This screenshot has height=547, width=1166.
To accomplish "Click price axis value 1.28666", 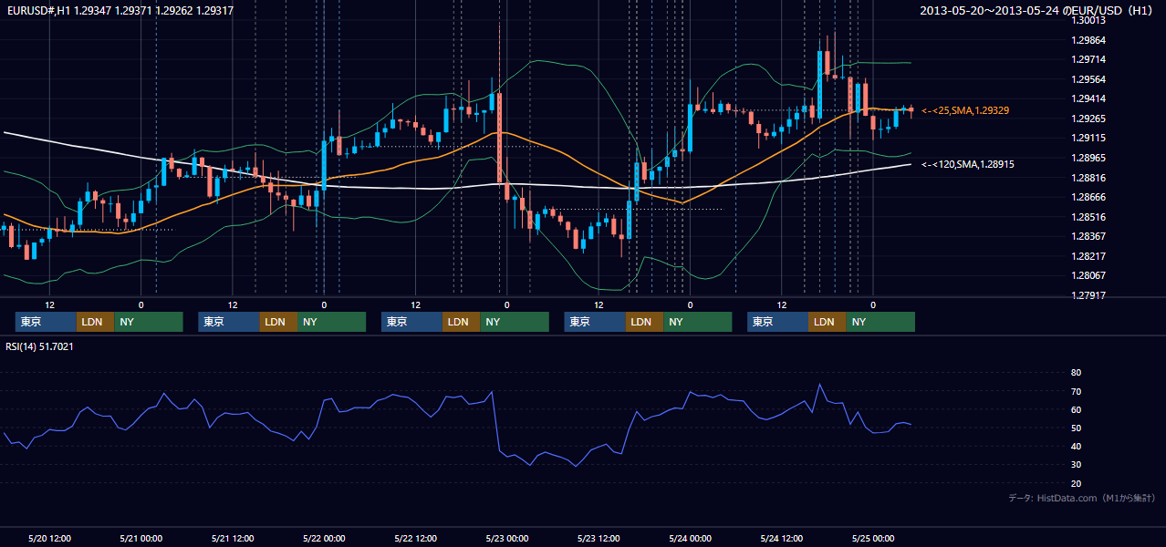I will pos(1088,197).
